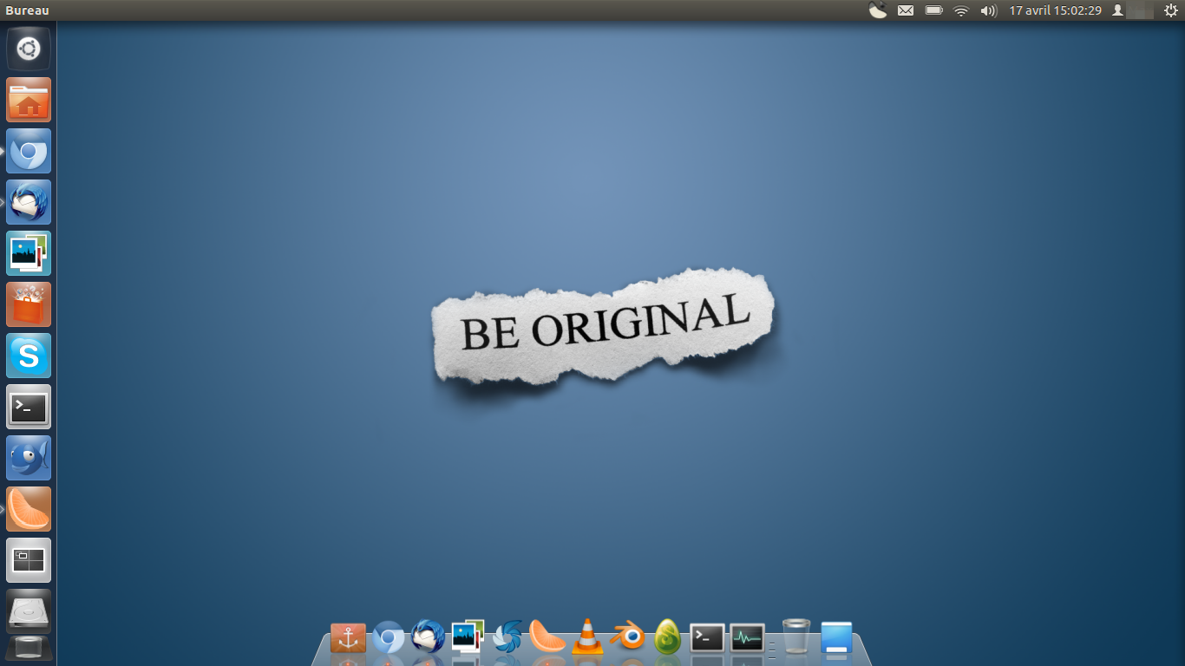Open the battery indicator menu
This screenshot has height=666, width=1185.
click(933, 10)
